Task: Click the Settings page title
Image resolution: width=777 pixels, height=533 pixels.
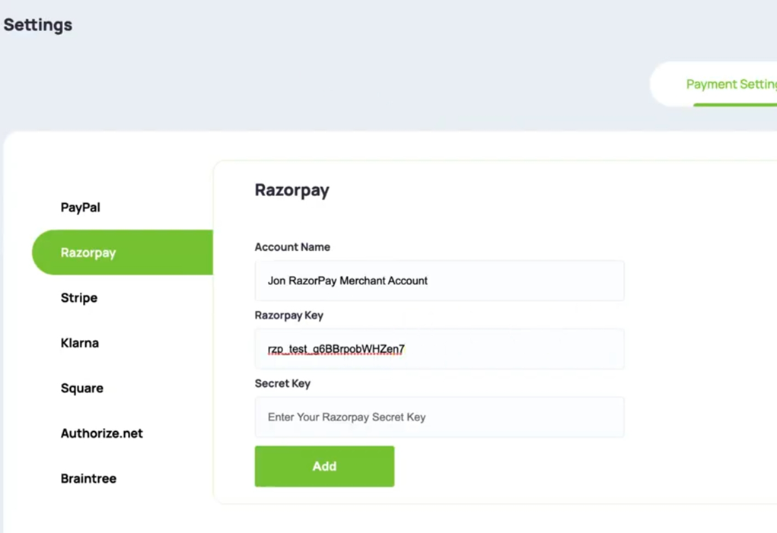Action: [x=37, y=24]
